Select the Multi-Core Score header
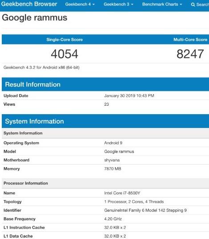 [x=190, y=40]
